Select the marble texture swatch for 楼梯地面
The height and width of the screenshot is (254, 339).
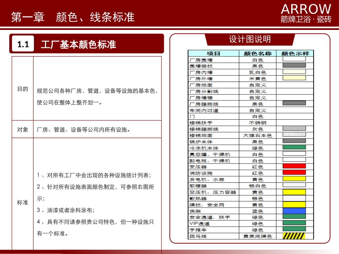pyautogui.click(x=294, y=135)
